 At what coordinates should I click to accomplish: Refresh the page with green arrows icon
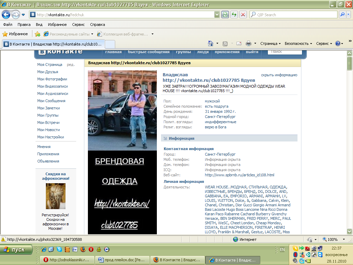234,14
